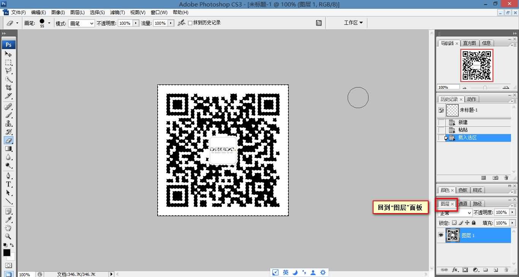The width and height of the screenshot is (519, 277).
Task: Open the 文件(F) menu
Action: point(19,13)
